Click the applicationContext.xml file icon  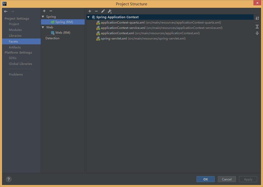pos(98,33)
